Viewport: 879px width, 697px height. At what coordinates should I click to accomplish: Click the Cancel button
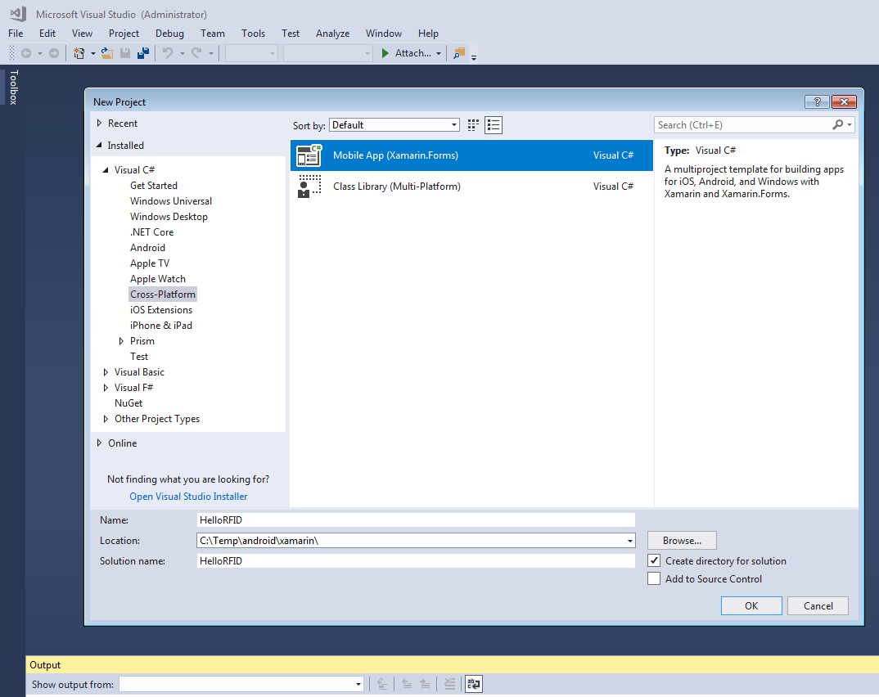coord(818,605)
